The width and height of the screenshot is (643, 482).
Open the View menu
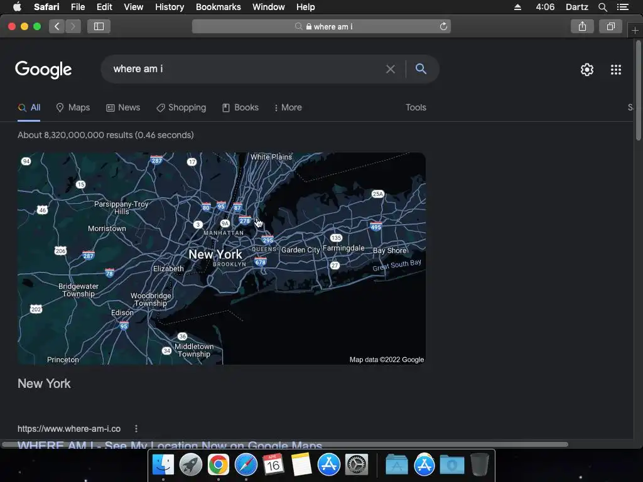(x=133, y=7)
